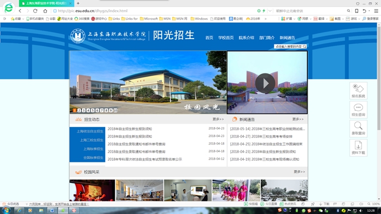This screenshot has width=381, height=214.
Task: Open the 网银 online banking dropdown
Action: tap(304, 18)
